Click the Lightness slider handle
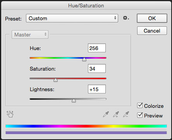The image size is (172, 140). pyautogui.click(x=74, y=100)
